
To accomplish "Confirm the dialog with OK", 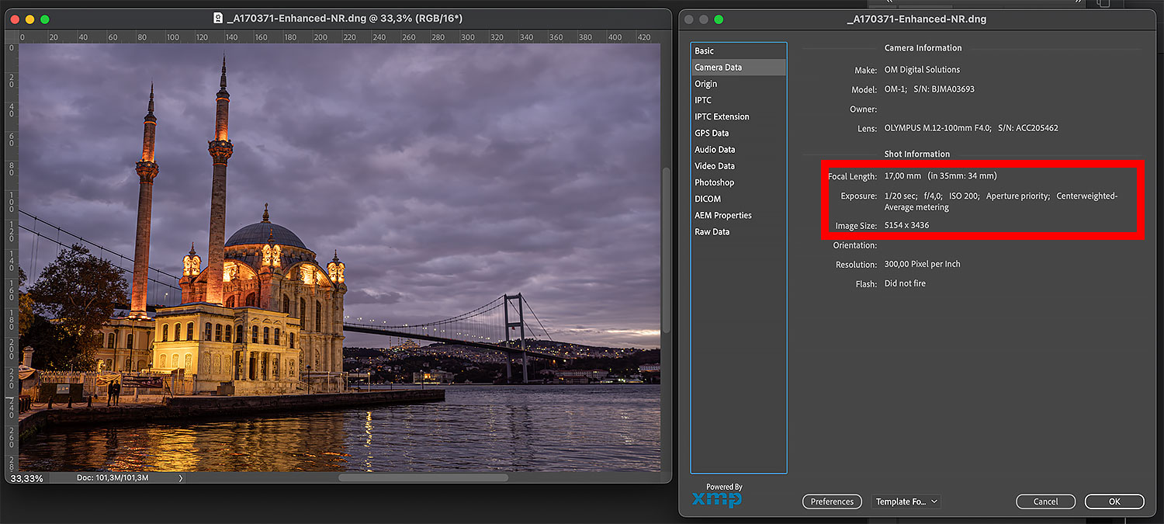I will click(1114, 501).
